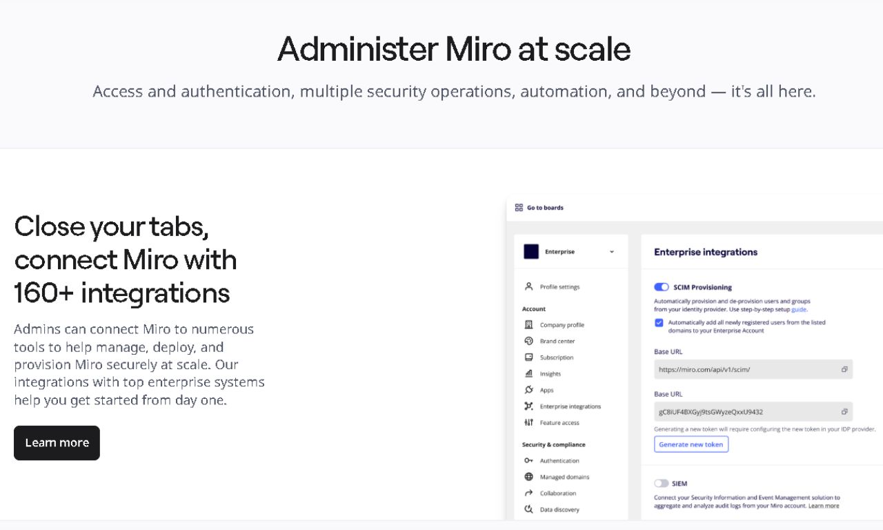Click the Enterprise dark square logo

point(531,251)
